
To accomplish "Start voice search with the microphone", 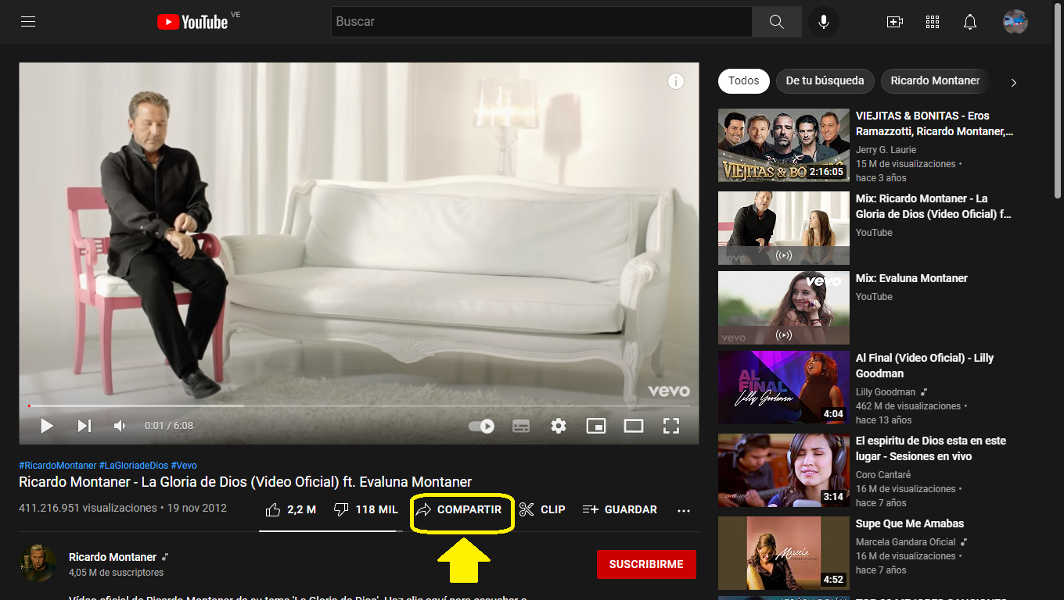I will click(823, 22).
